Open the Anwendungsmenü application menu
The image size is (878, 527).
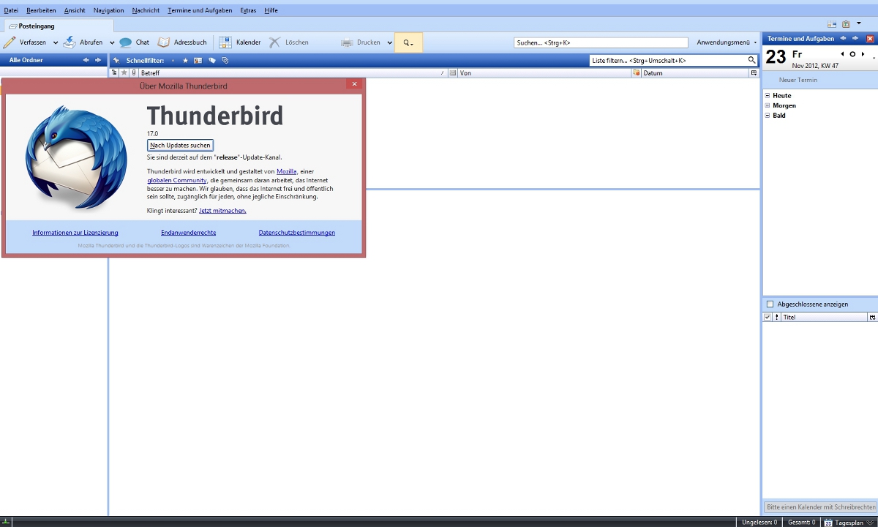(x=727, y=42)
